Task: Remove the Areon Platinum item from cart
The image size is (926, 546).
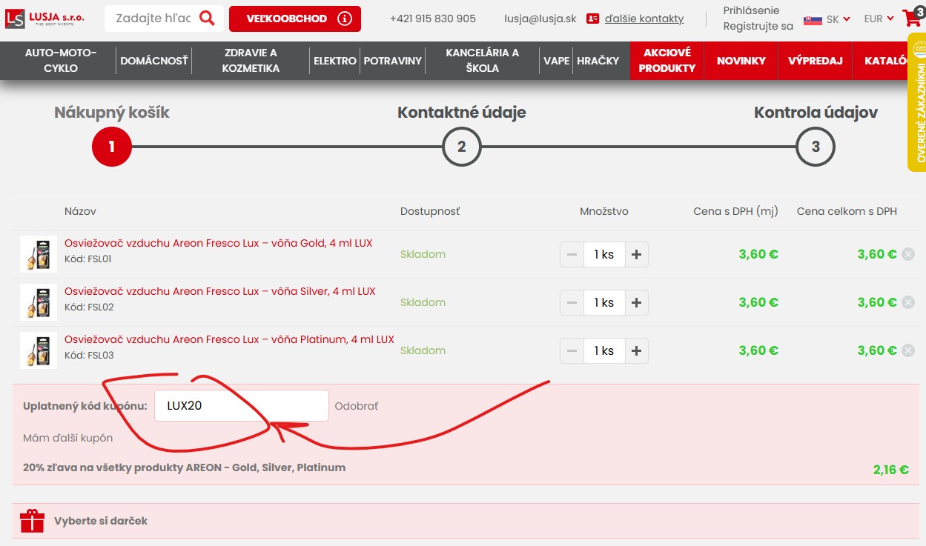Action: [x=908, y=350]
